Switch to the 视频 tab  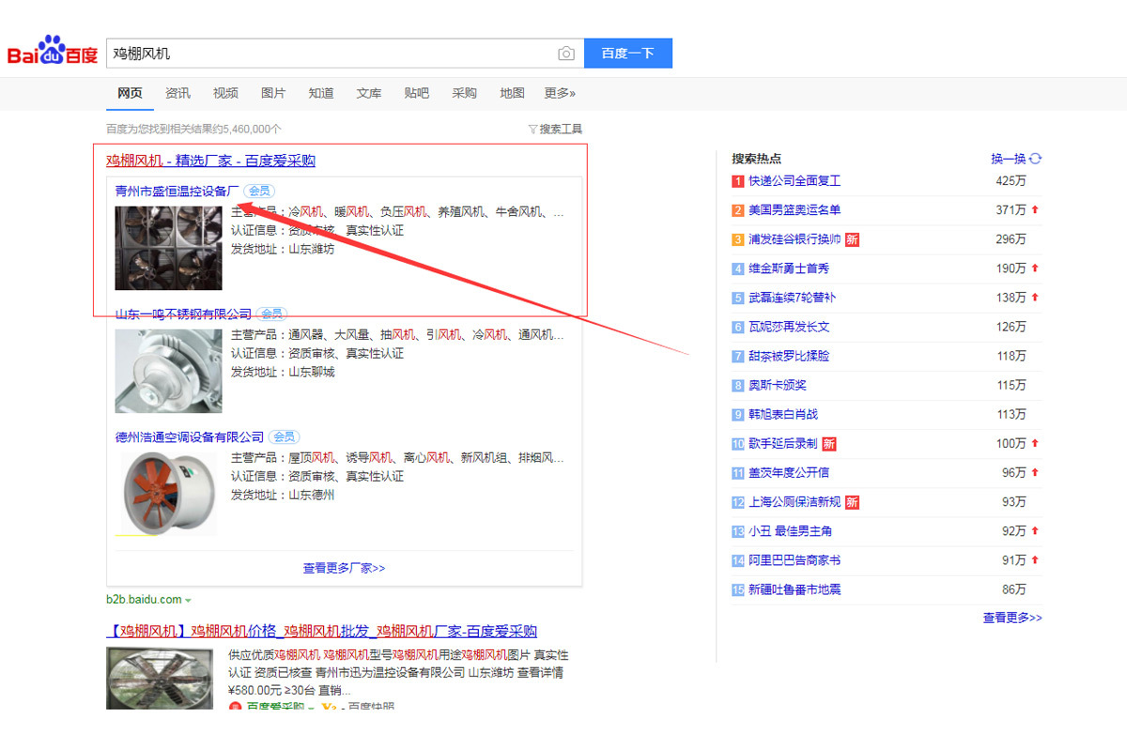(x=225, y=93)
